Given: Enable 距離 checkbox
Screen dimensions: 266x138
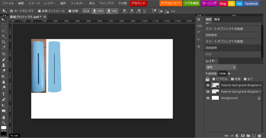Looking at the screenshot, I should (x=70, y=11).
